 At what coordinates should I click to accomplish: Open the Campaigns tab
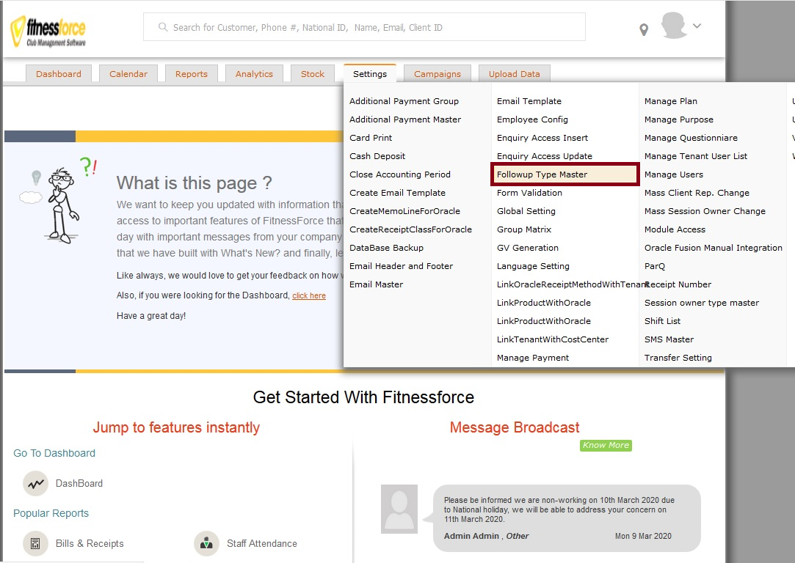pyautogui.click(x=437, y=74)
